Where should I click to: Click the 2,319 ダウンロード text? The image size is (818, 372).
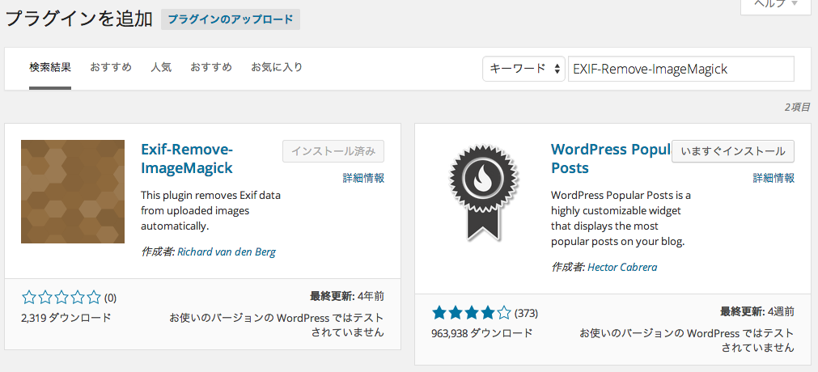point(66,317)
